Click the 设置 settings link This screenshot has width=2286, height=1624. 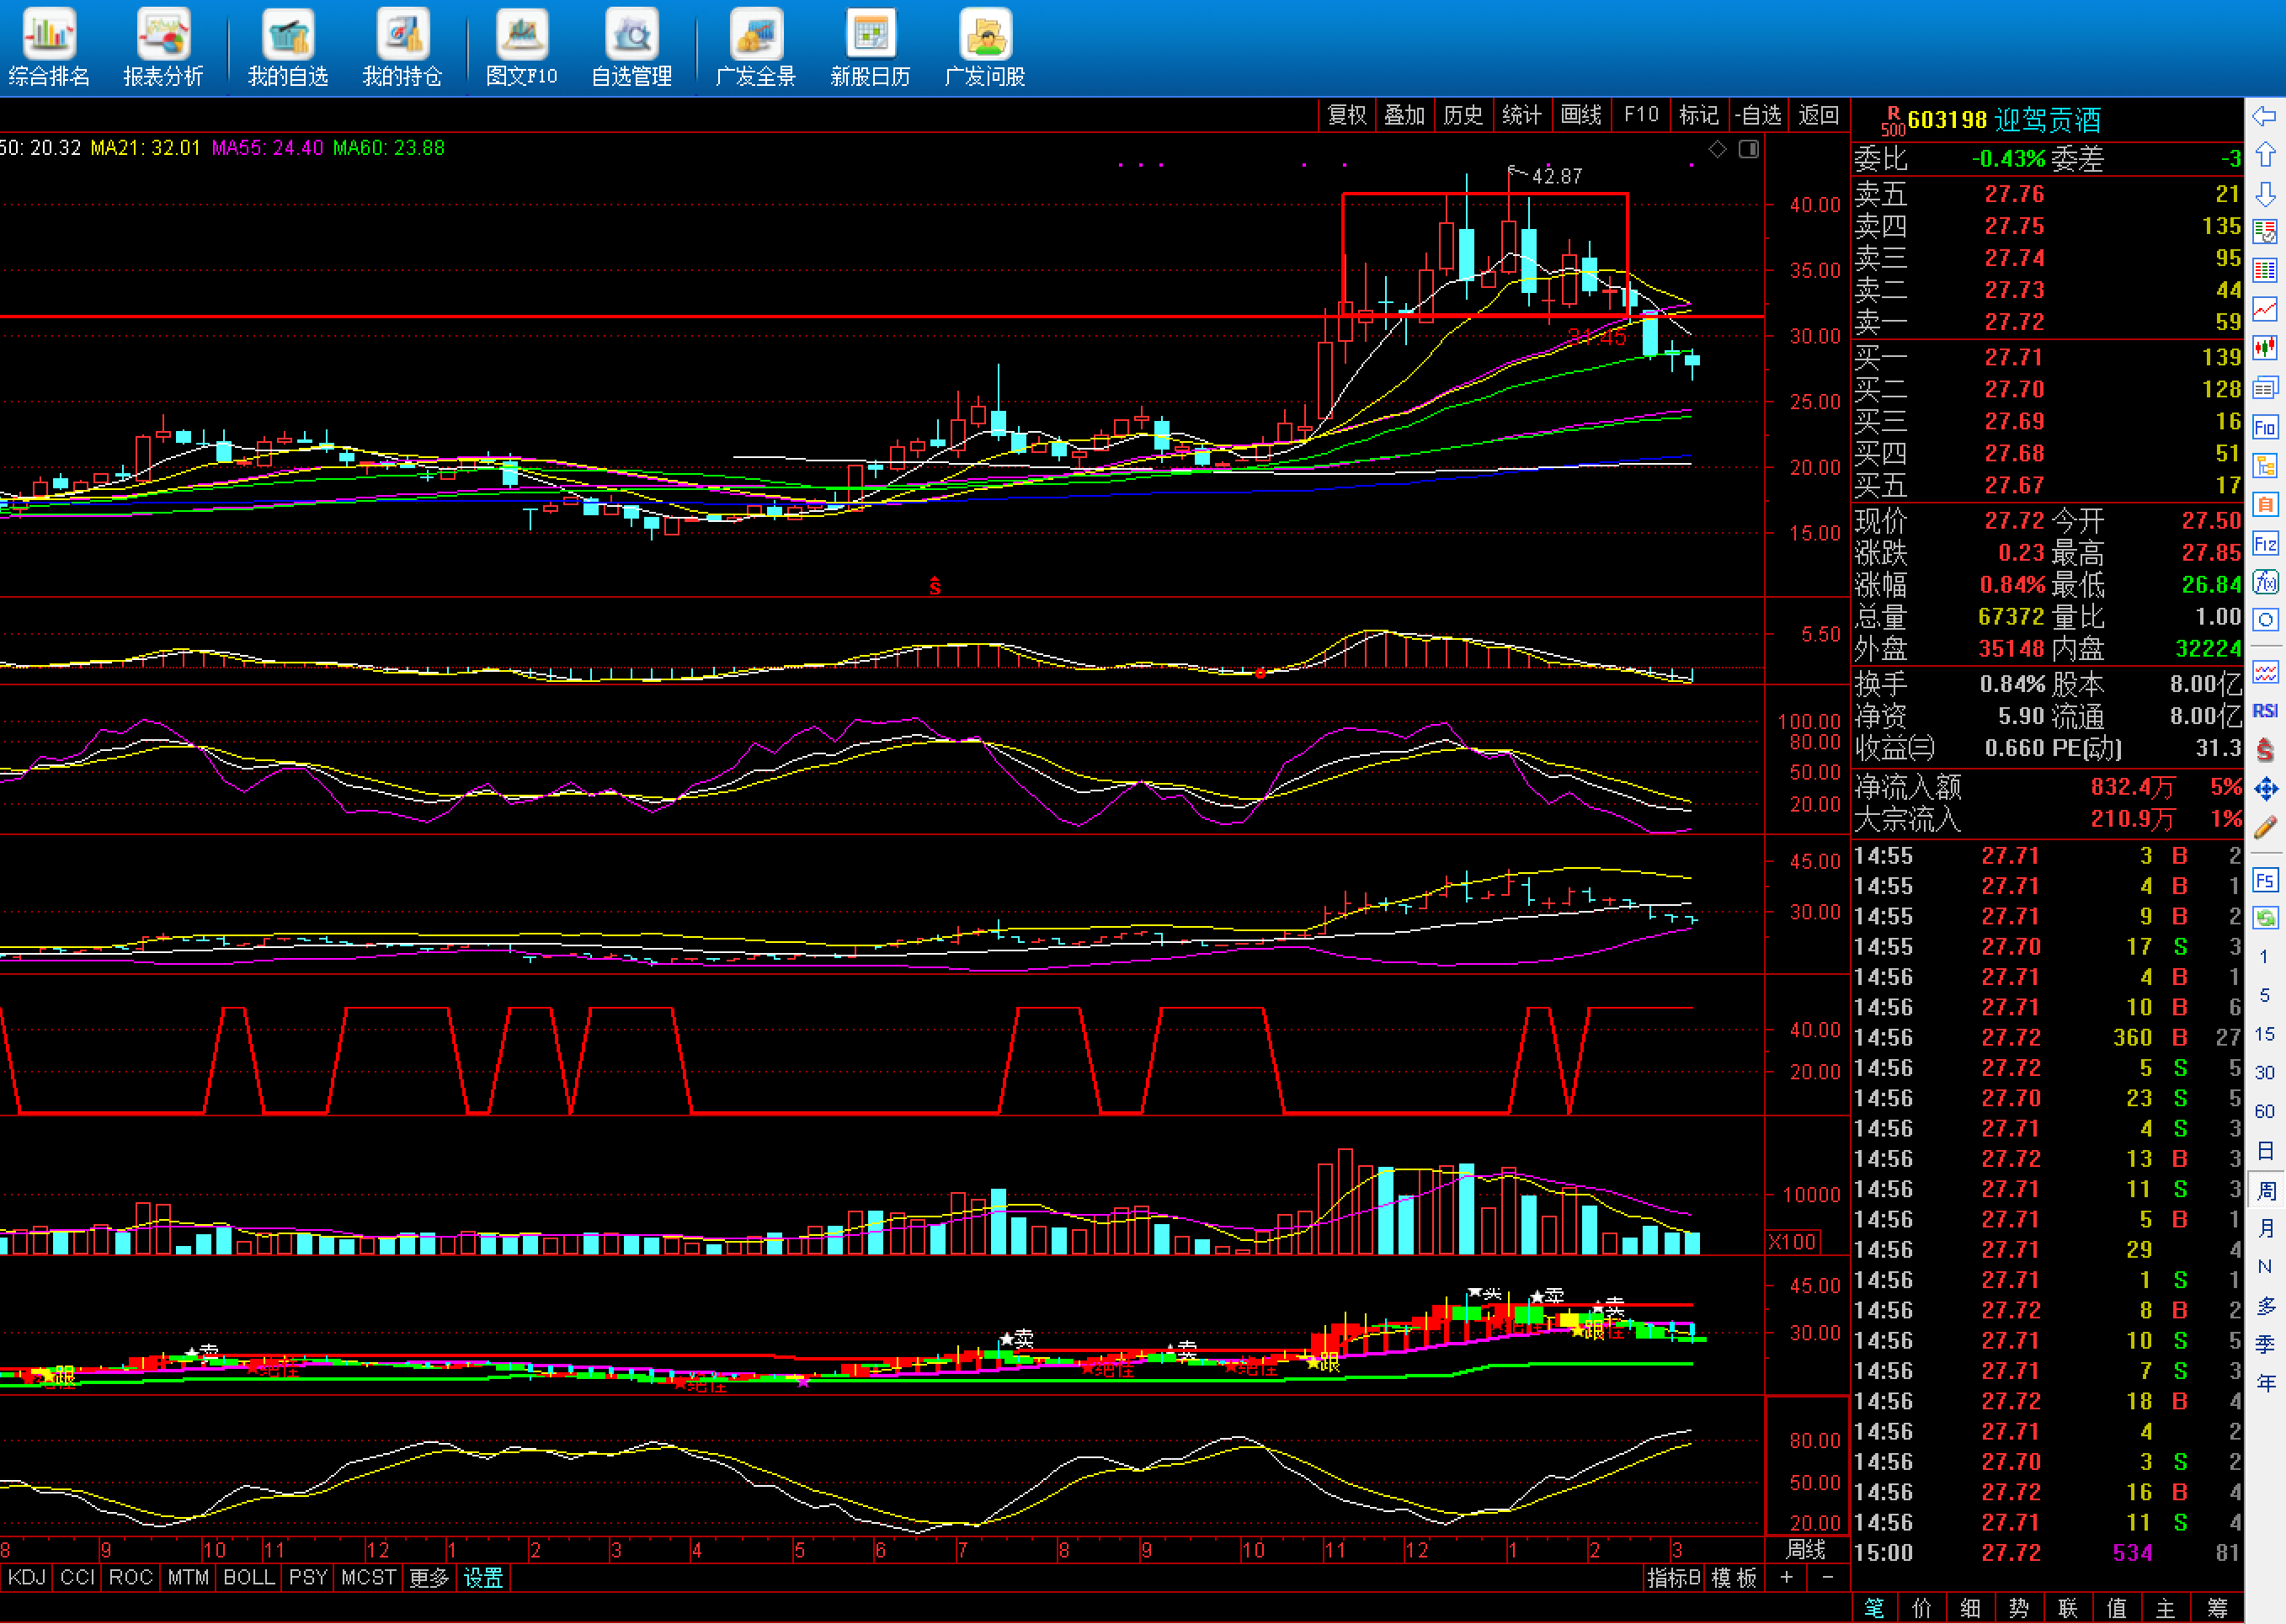pos(483,1577)
